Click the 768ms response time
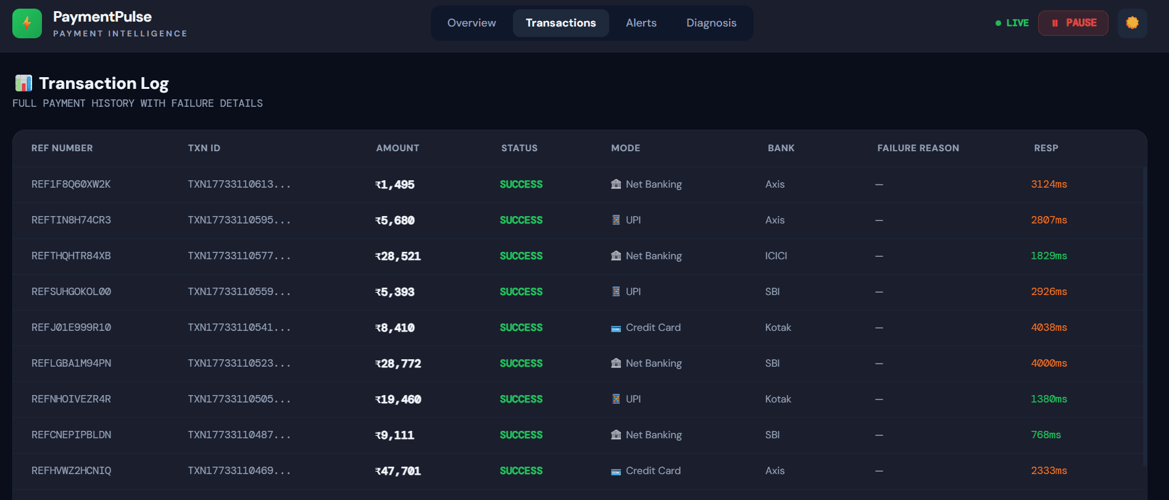 tap(1046, 435)
